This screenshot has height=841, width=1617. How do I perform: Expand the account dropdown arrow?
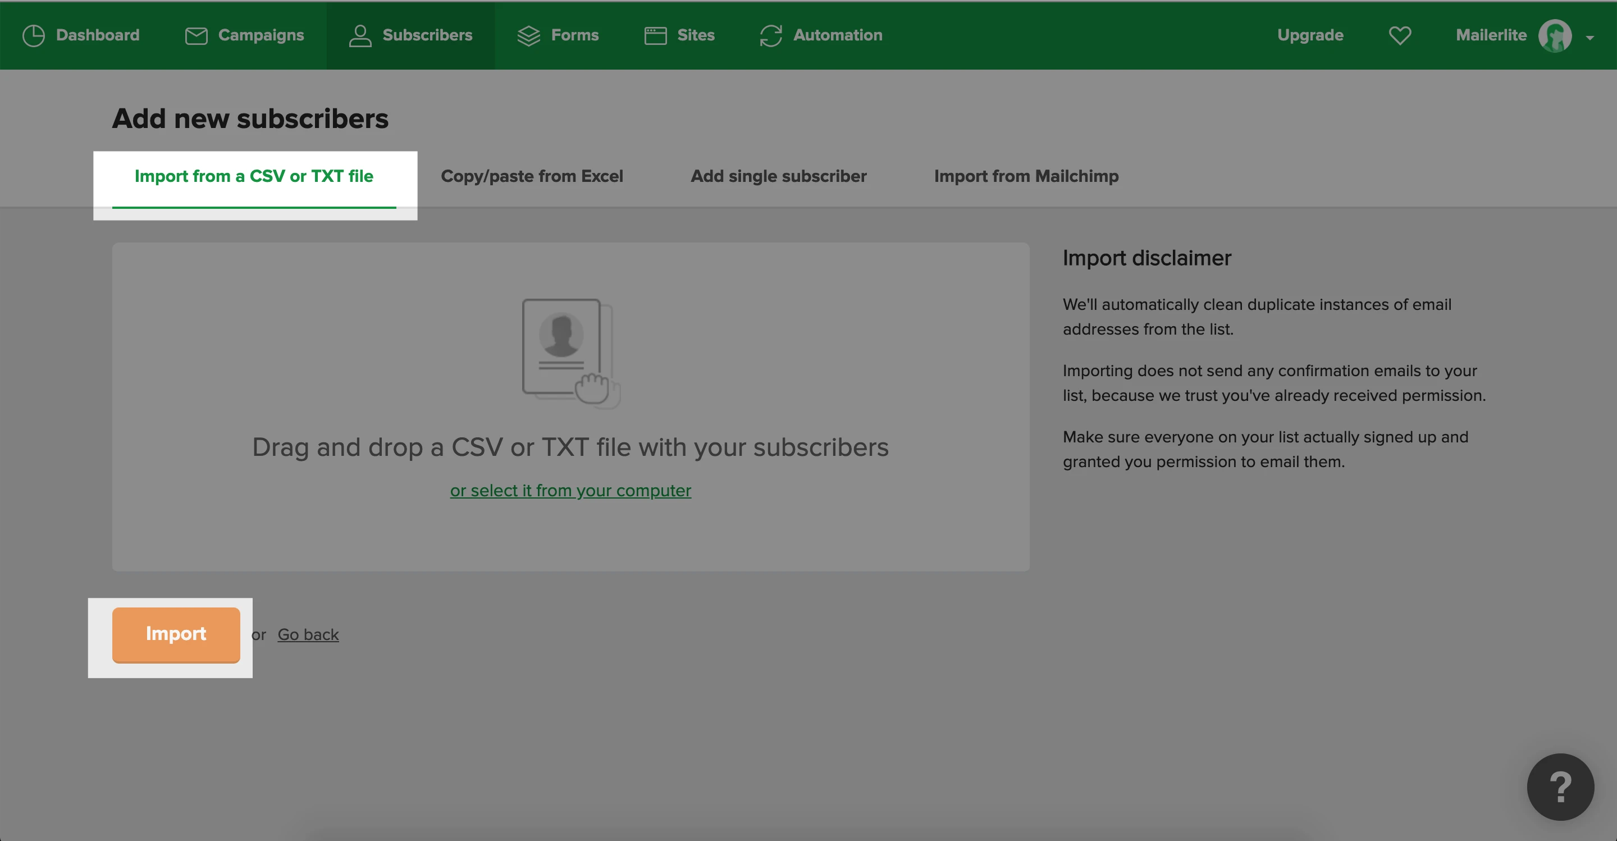tap(1589, 38)
